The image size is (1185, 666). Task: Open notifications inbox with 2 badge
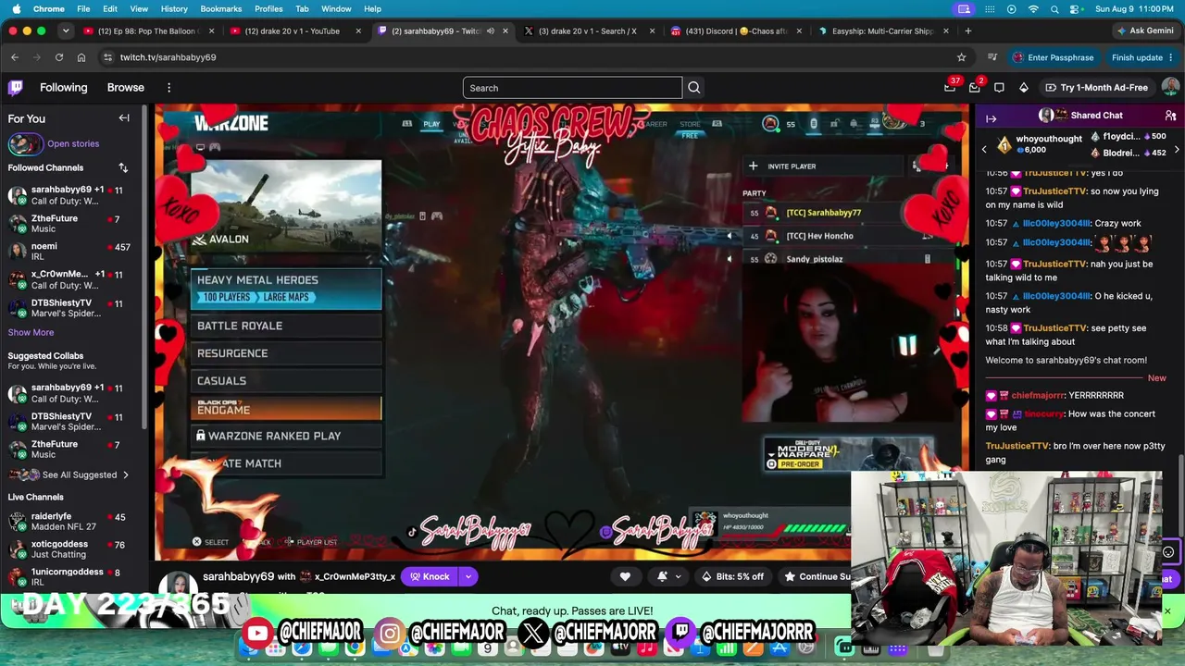tap(975, 88)
